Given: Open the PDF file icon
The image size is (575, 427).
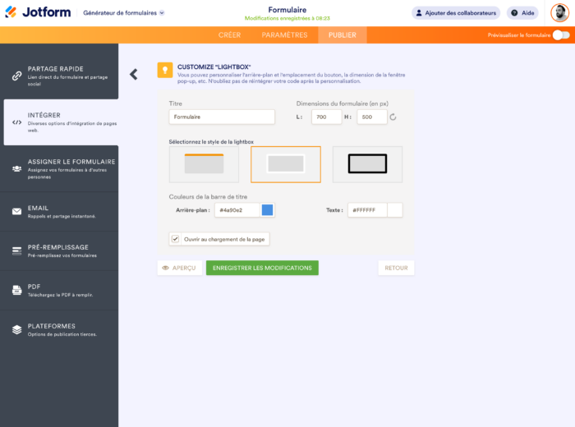Looking at the screenshot, I should (17, 290).
